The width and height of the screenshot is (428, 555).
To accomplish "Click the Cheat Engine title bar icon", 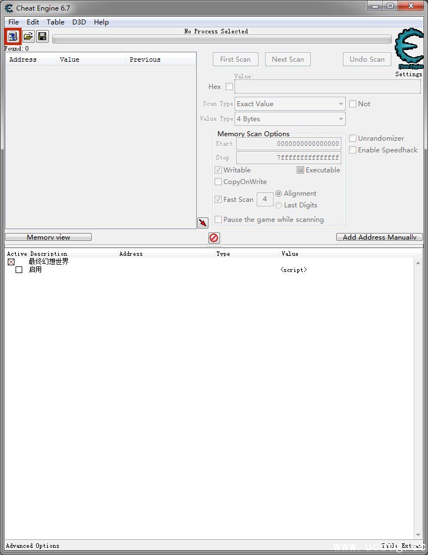I will pyautogui.click(x=8, y=8).
